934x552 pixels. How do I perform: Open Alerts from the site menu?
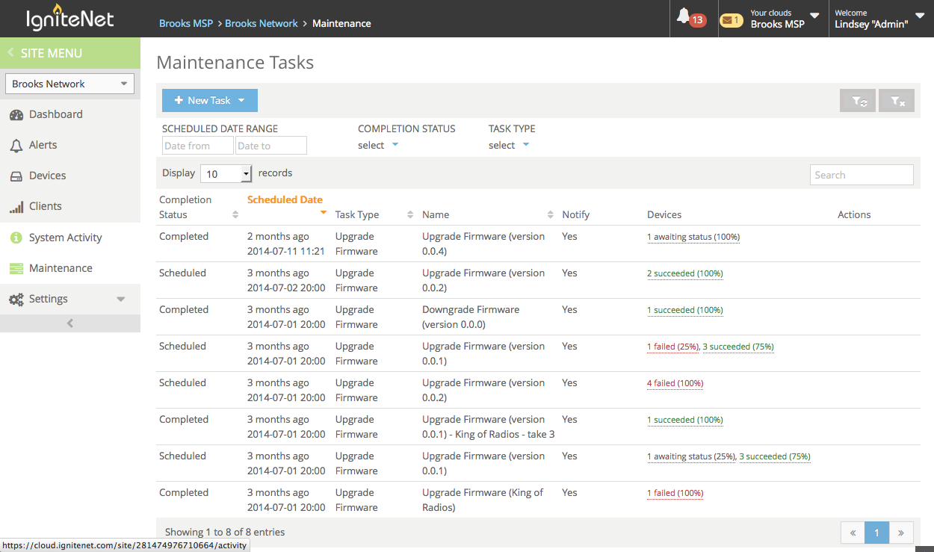[16, 144]
